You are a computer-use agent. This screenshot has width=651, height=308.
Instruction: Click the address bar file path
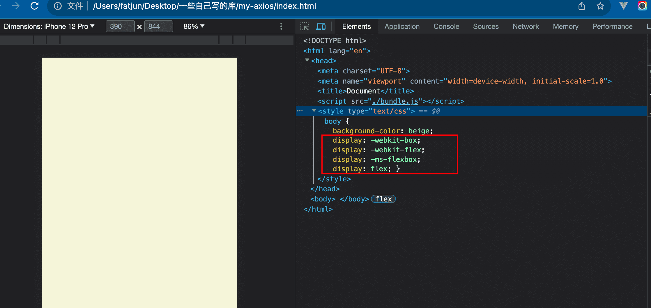[x=204, y=6]
